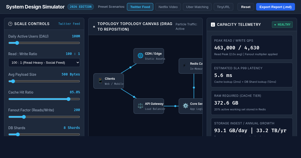Click the Reset button
The width and height of the screenshot is (301, 158).
246,7
